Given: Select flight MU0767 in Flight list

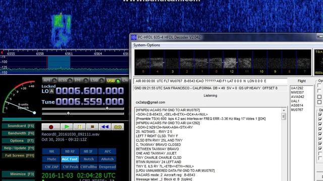Looking at the screenshot, I should (297, 110).
